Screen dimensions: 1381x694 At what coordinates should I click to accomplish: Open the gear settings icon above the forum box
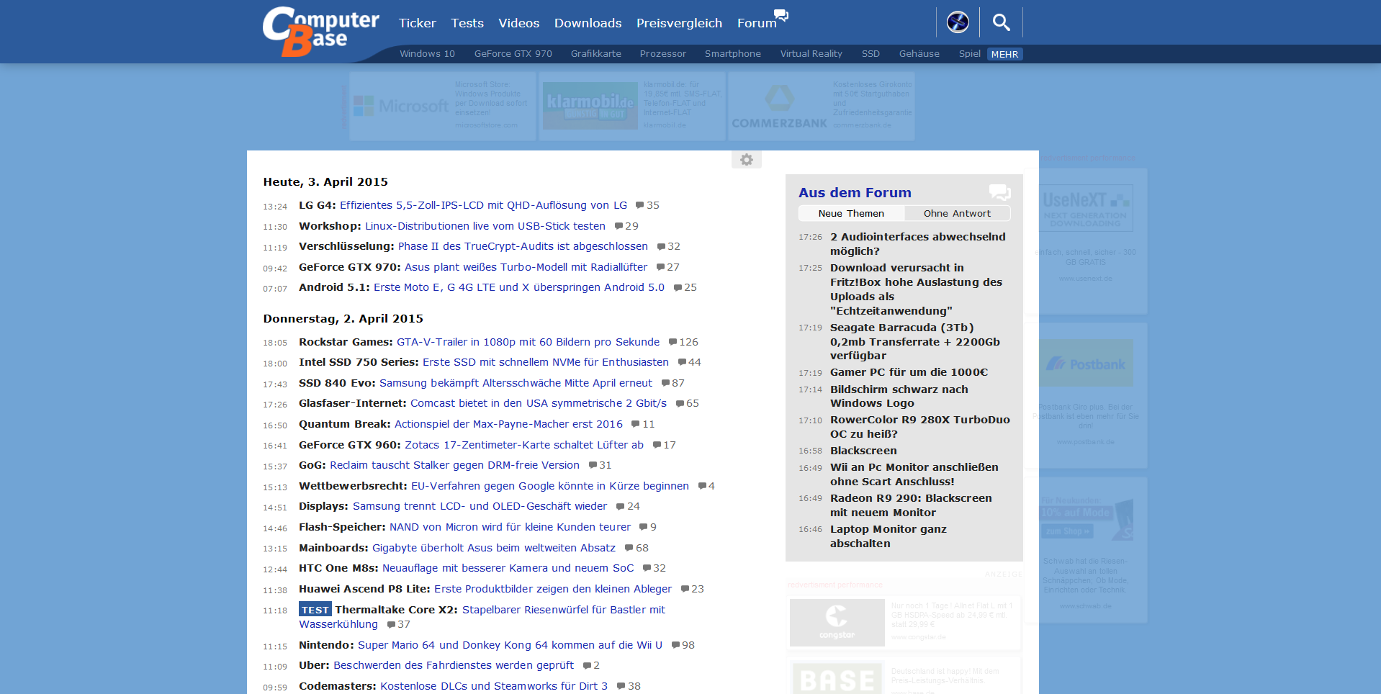(x=747, y=160)
